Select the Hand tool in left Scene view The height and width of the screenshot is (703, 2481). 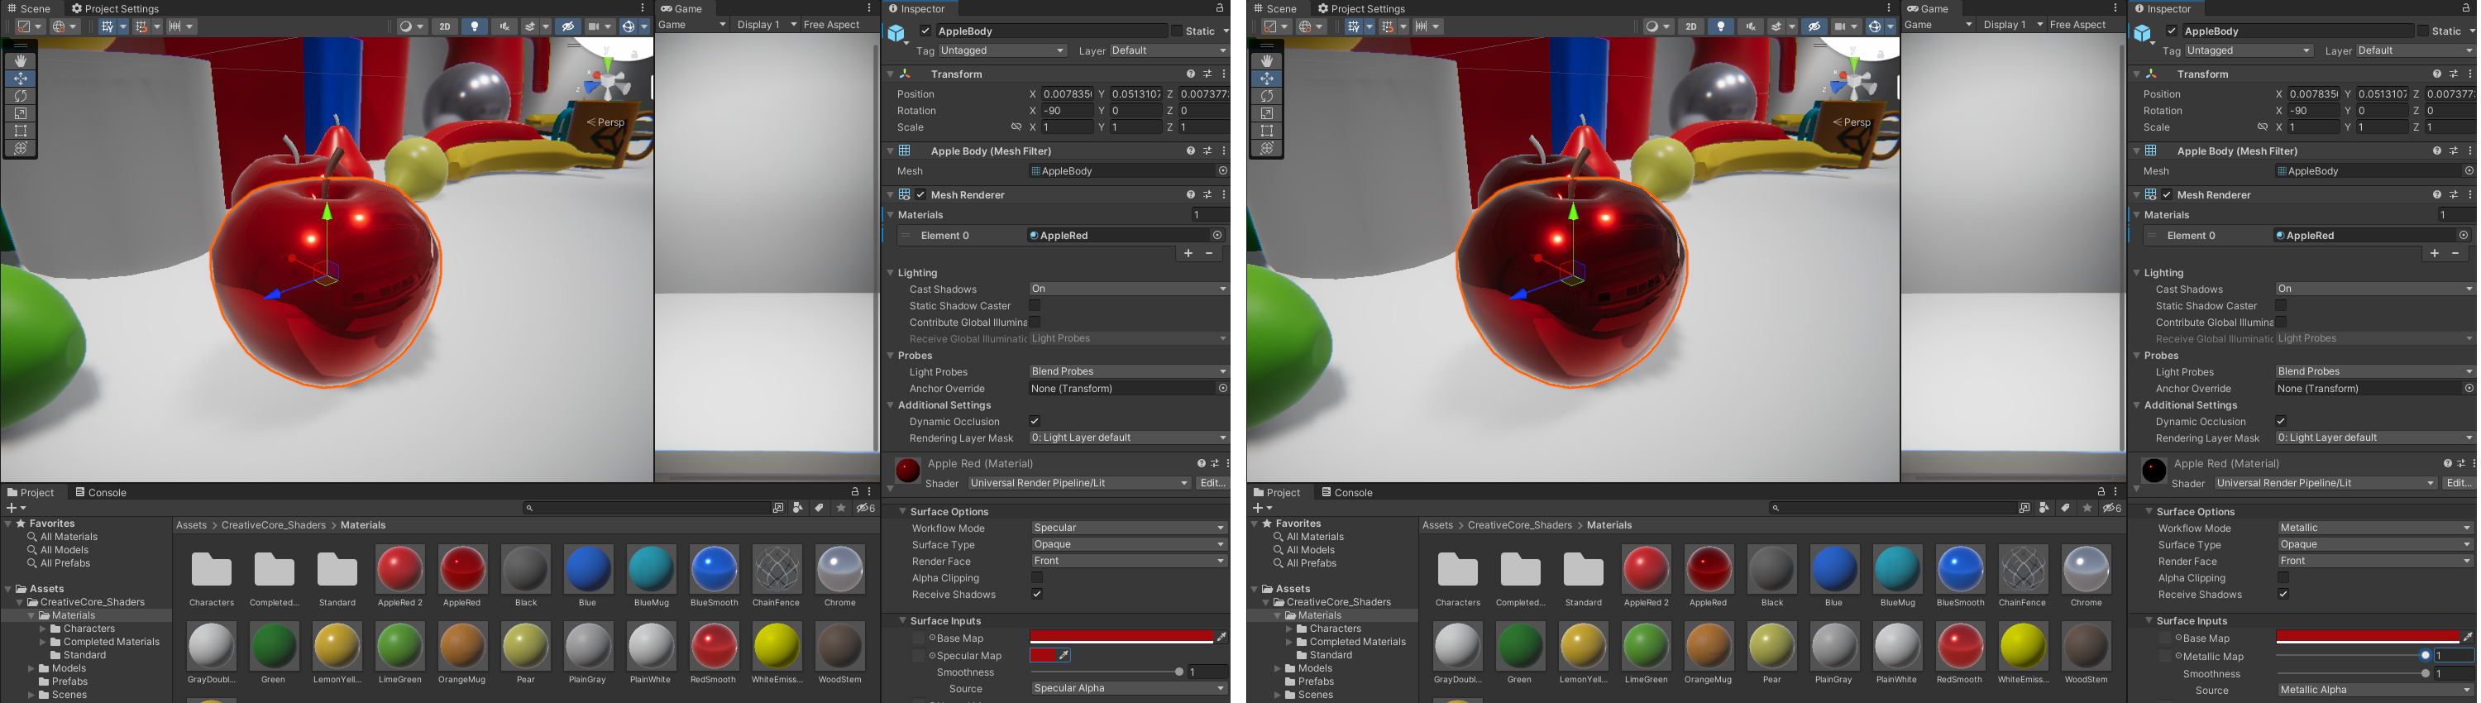pyautogui.click(x=20, y=60)
